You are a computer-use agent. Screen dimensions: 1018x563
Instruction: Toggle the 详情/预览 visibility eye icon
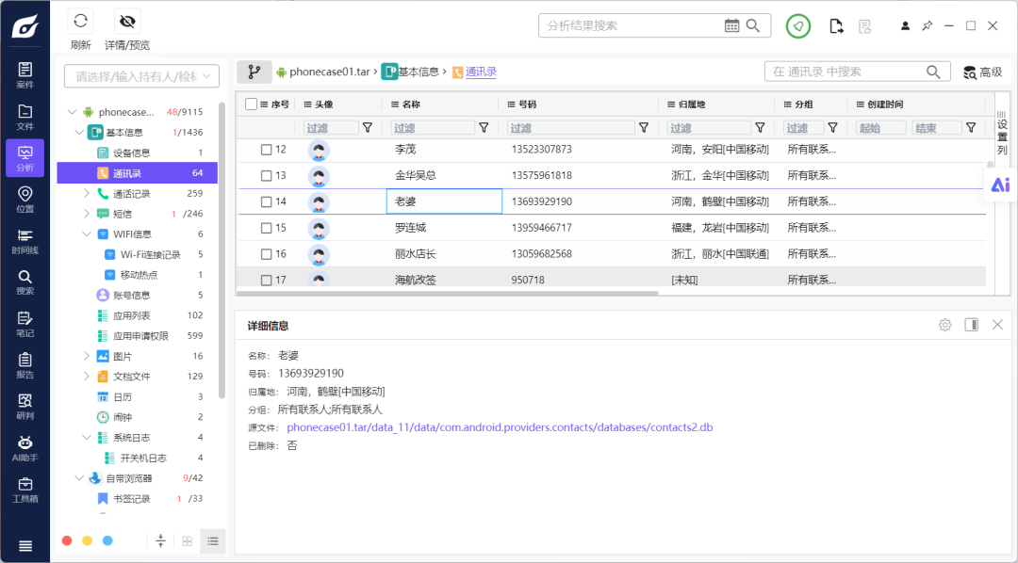pos(127,22)
